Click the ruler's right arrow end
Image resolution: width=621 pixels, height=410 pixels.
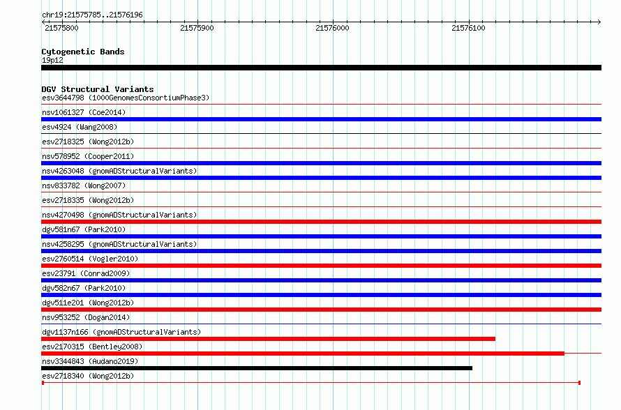(x=599, y=22)
